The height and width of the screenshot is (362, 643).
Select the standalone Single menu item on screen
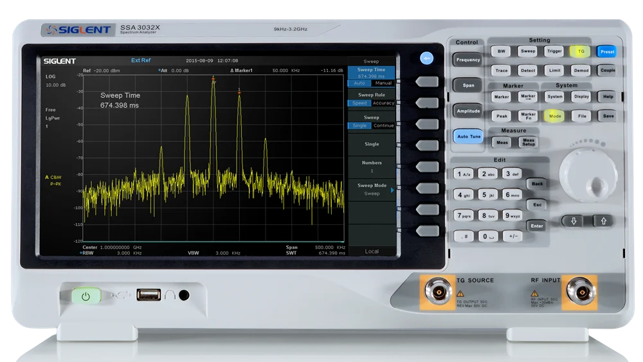pyautogui.click(x=372, y=144)
